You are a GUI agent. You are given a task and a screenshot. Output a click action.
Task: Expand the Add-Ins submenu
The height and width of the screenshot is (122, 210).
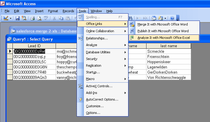(103, 93)
